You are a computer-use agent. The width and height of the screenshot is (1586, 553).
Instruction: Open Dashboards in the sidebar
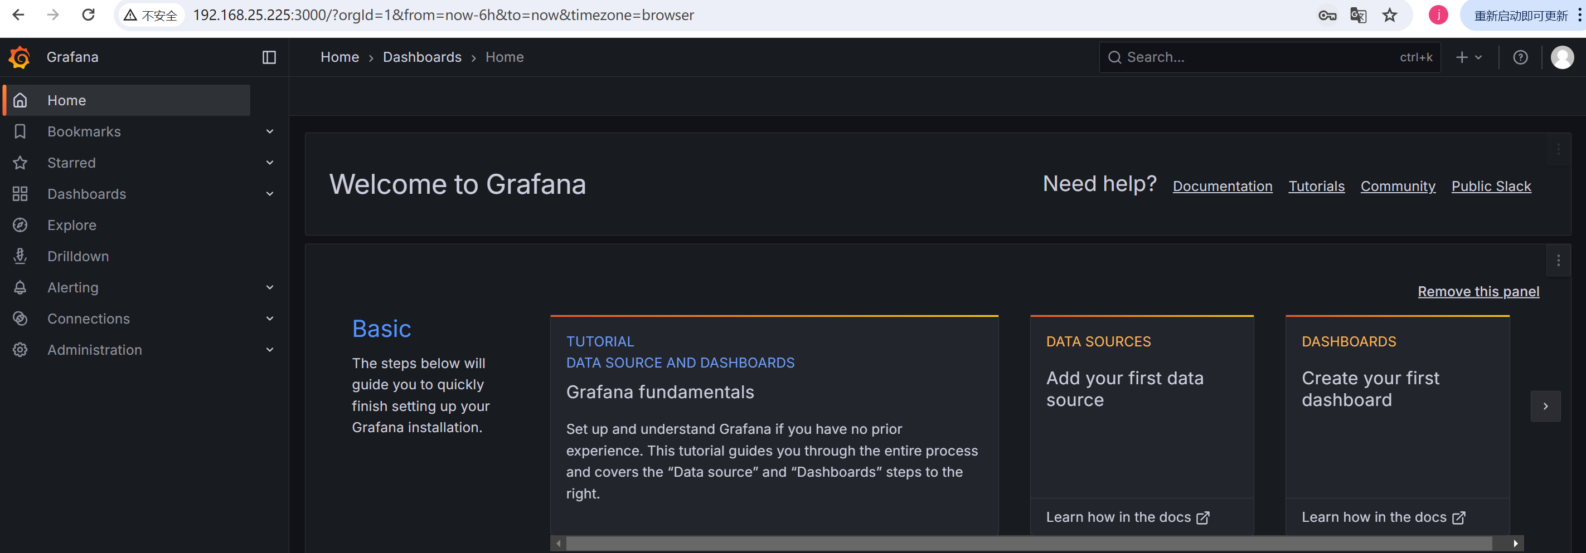pos(87,194)
